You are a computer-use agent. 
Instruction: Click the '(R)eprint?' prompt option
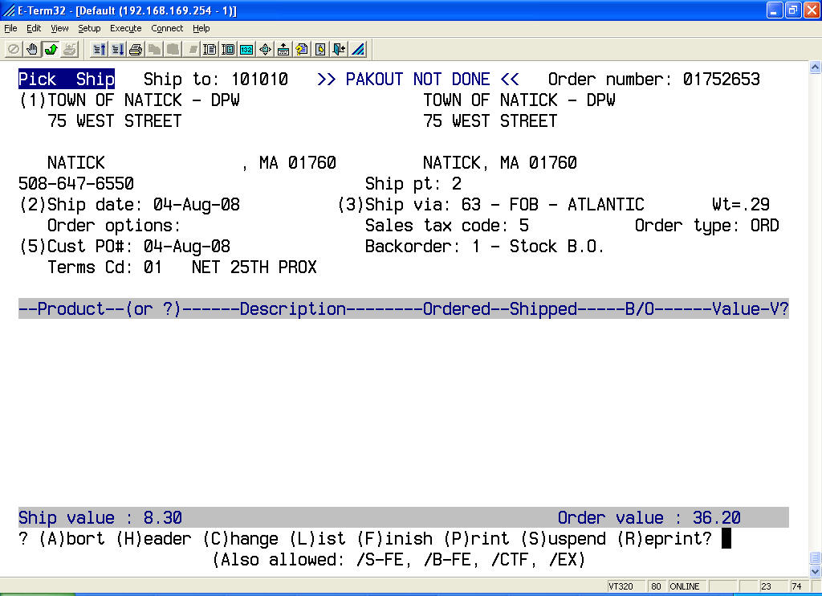tap(664, 539)
